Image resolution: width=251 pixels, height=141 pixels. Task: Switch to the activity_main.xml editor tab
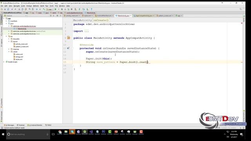click(72, 16)
